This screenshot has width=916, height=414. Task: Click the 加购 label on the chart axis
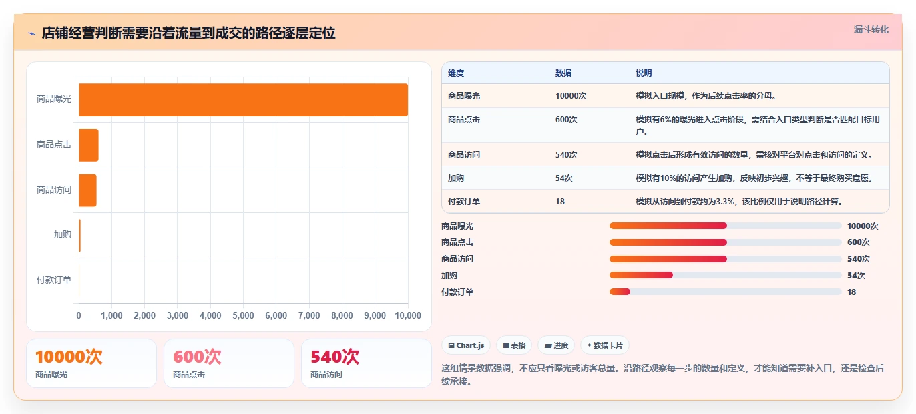pyautogui.click(x=63, y=234)
